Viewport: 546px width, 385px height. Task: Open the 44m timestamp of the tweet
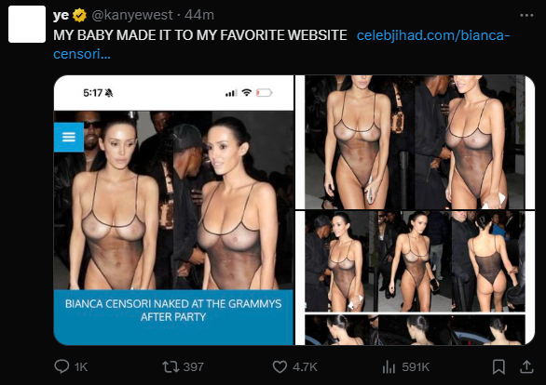[199, 15]
